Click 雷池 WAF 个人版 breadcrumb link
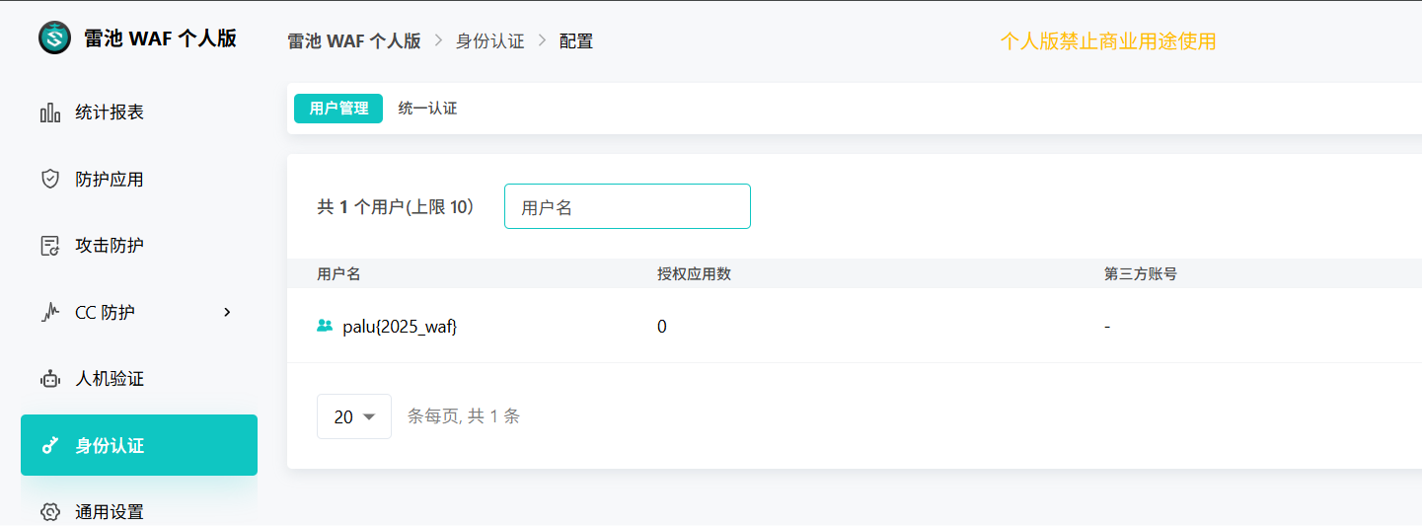The image size is (1422, 526). (x=354, y=41)
